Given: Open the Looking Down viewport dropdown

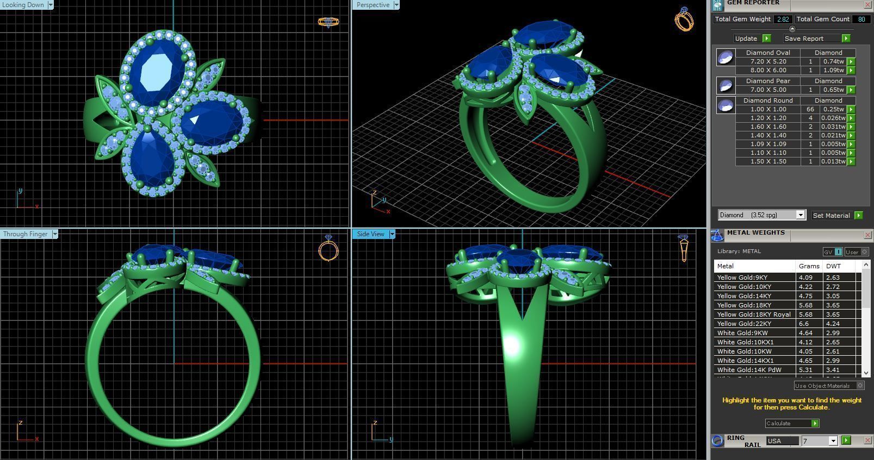Looking at the screenshot, I should coord(51,5).
